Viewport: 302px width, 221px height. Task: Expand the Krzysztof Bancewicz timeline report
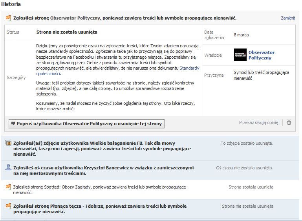coord(103,170)
